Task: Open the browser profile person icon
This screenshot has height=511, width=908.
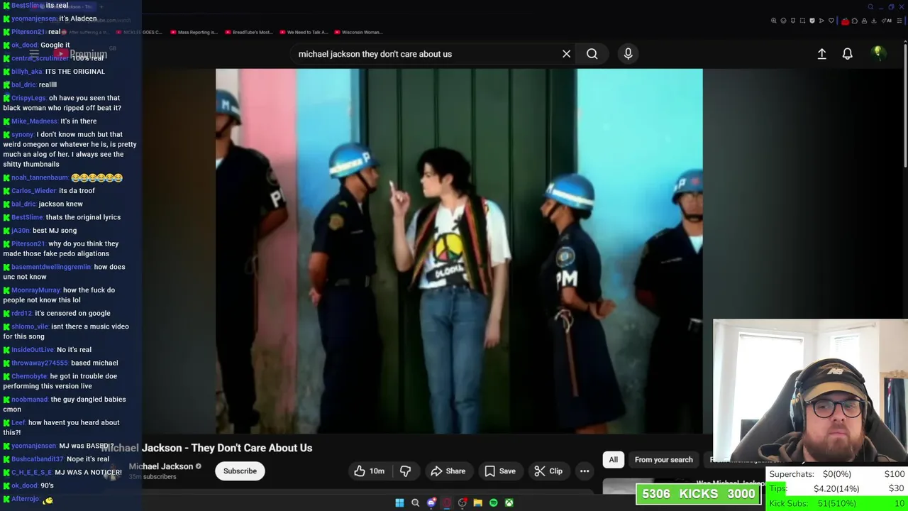Action: [864, 21]
